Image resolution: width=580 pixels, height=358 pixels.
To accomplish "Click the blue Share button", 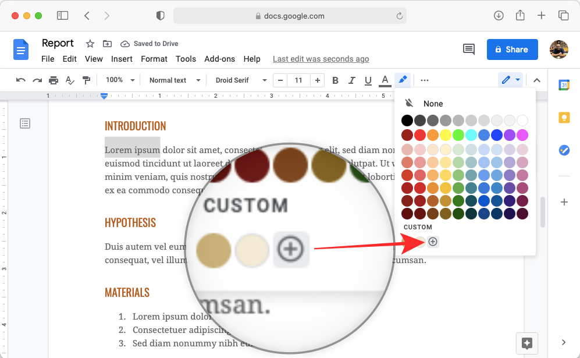I will pyautogui.click(x=512, y=49).
